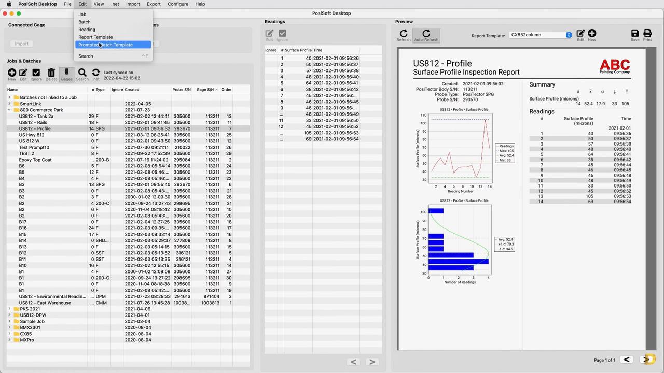
Task: Go to previous page in Preview
Action: tap(627, 360)
